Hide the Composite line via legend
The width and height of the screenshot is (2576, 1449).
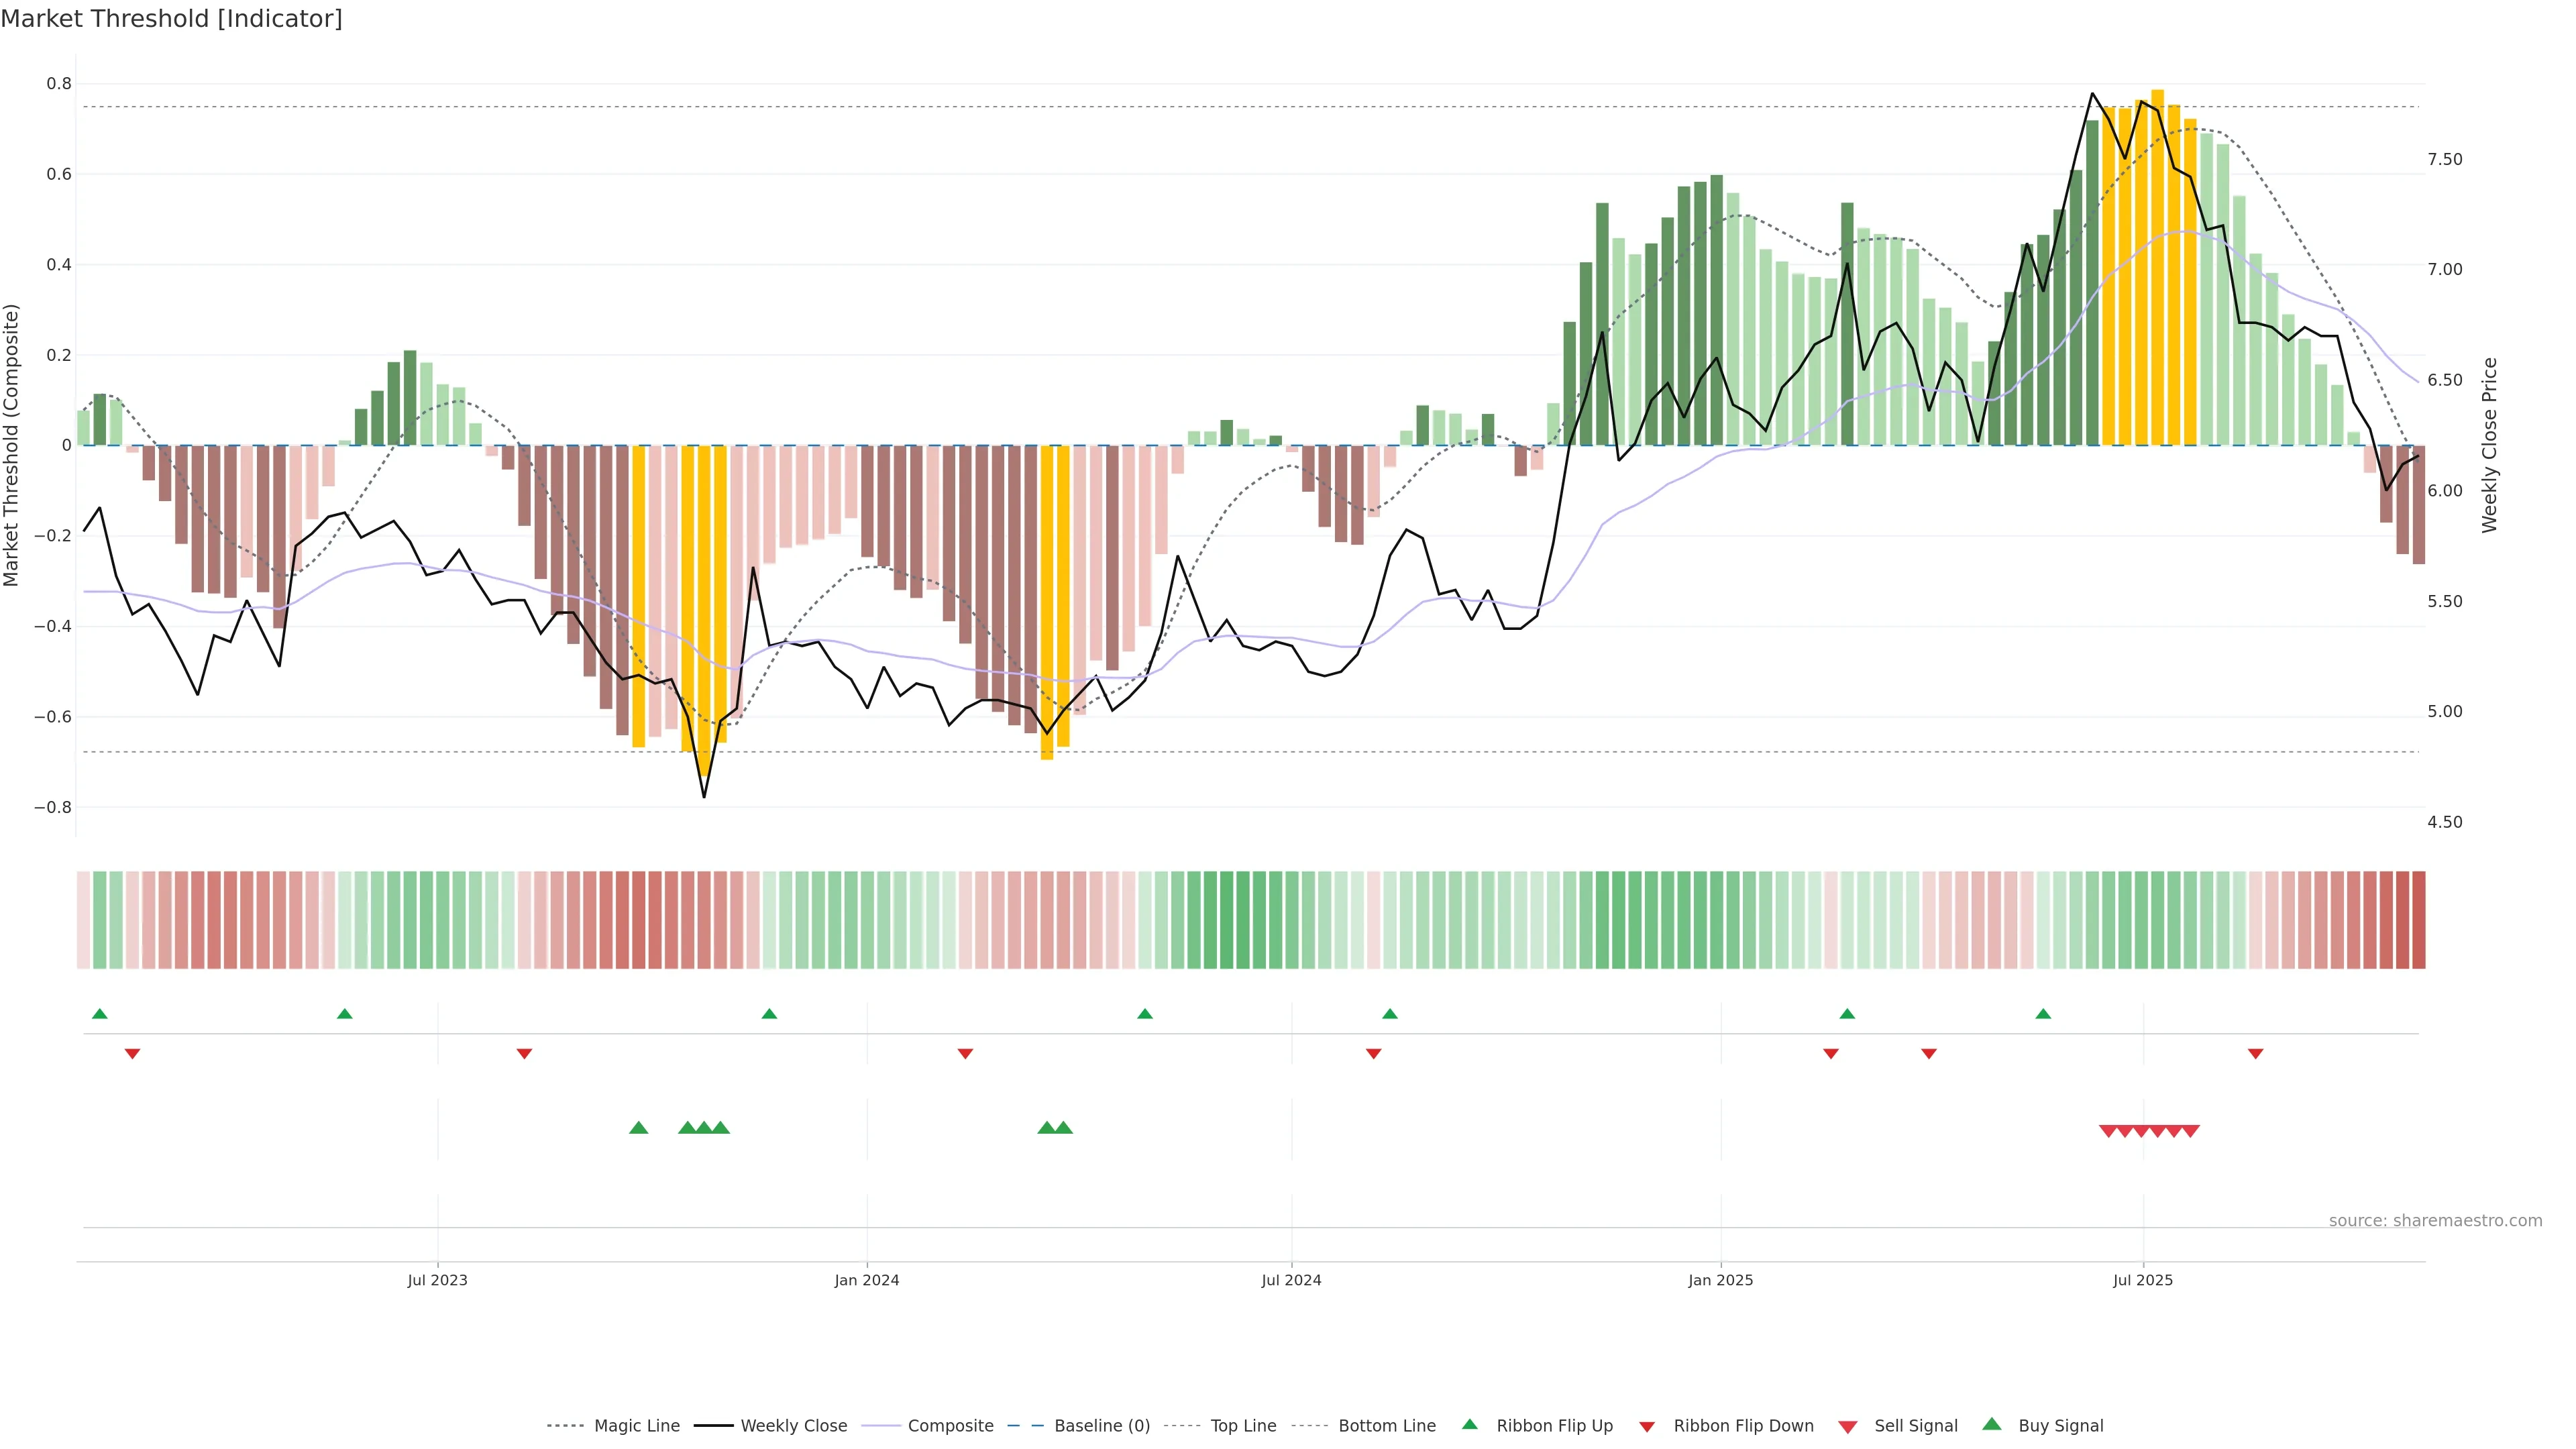pos(950,1425)
